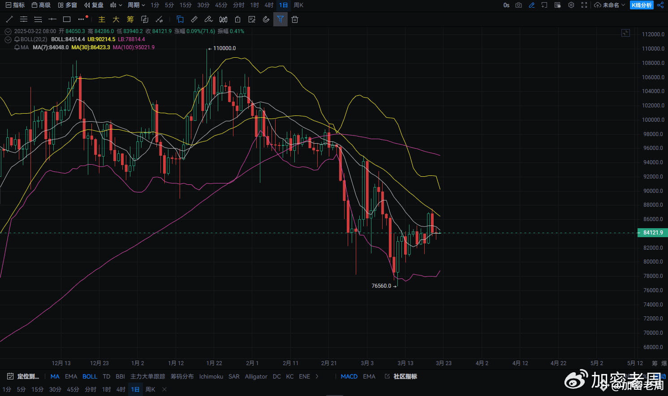Click the trash delete drawings icon
Screen dimensions: 668x396
click(x=295, y=19)
